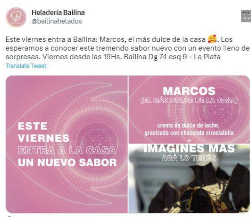The height and width of the screenshot is (217, 251).
Task: Click the 'ESTE' word in left image
Action: (32, 126)
